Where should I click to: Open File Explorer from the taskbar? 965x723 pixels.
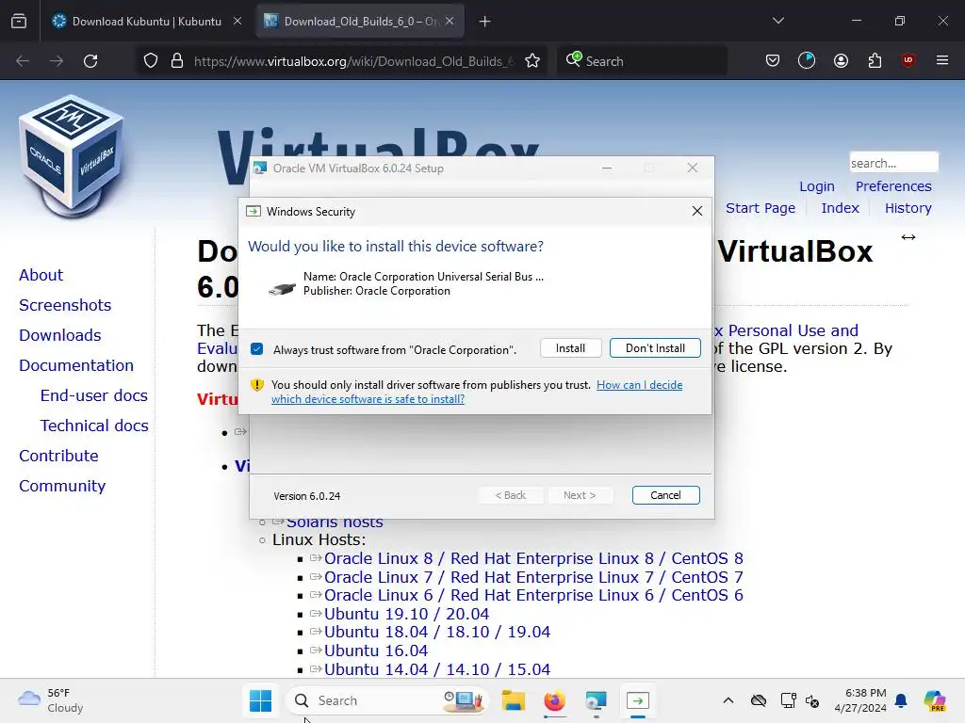513,700
